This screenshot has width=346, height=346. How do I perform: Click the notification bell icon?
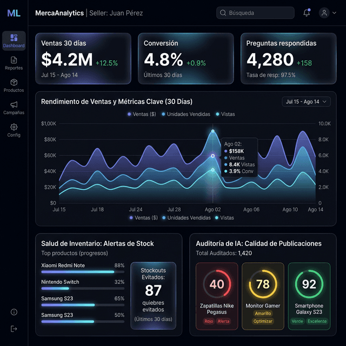pos(307,13)
